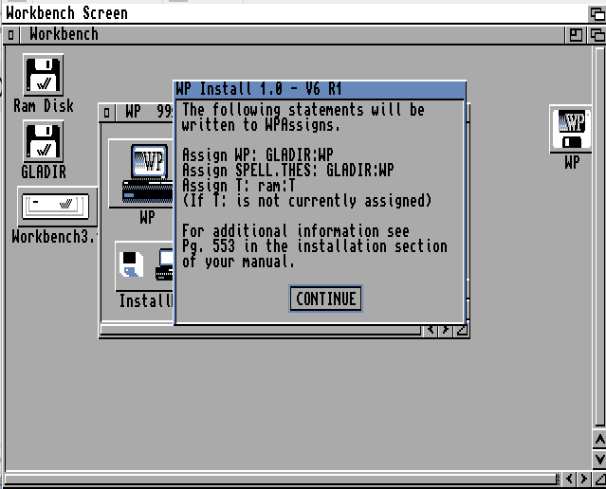The image size is (606, 489).
Task: Close the WP drawer window
Action: click(107, 112)
